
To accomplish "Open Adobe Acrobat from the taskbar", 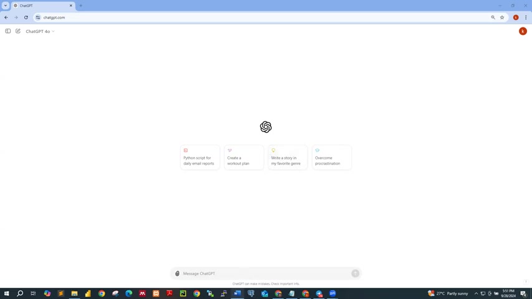I will (x=169, y=293).
